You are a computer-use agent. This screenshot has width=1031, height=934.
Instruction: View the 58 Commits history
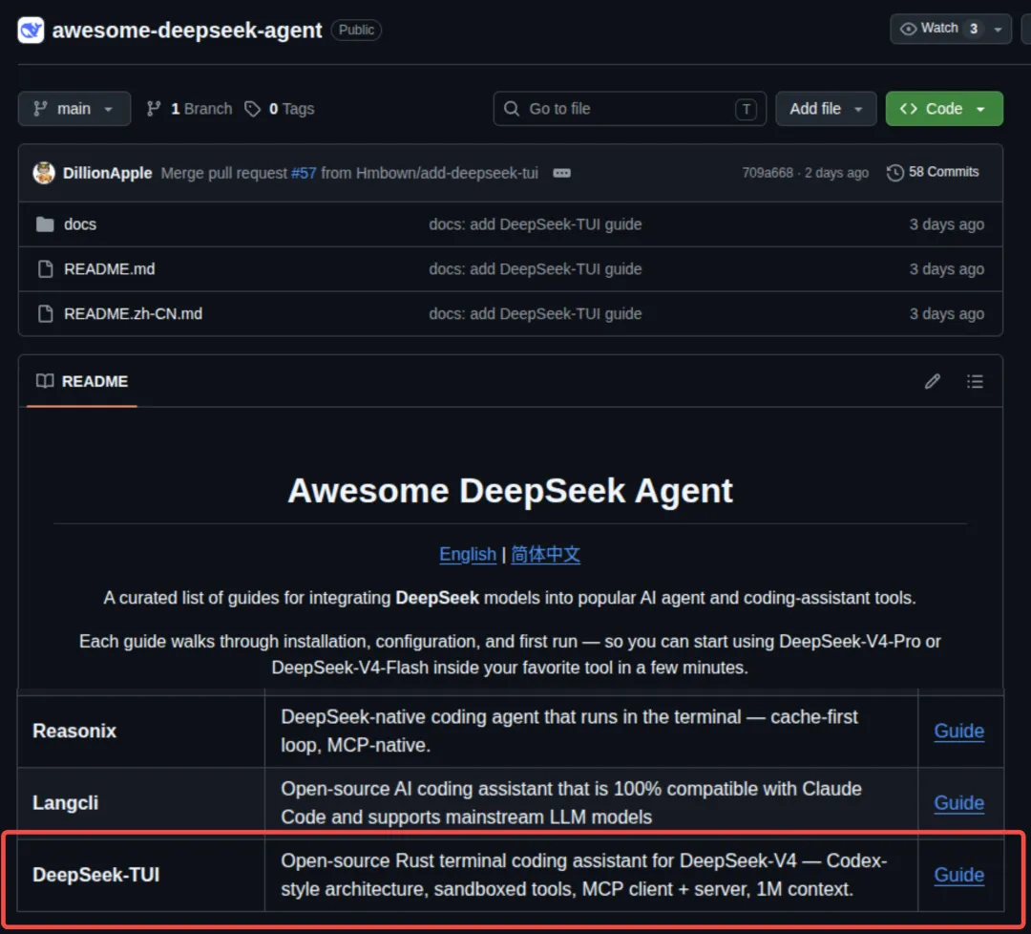tap(933, 172)
